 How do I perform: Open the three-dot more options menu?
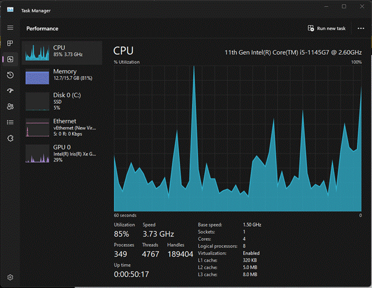361,29
